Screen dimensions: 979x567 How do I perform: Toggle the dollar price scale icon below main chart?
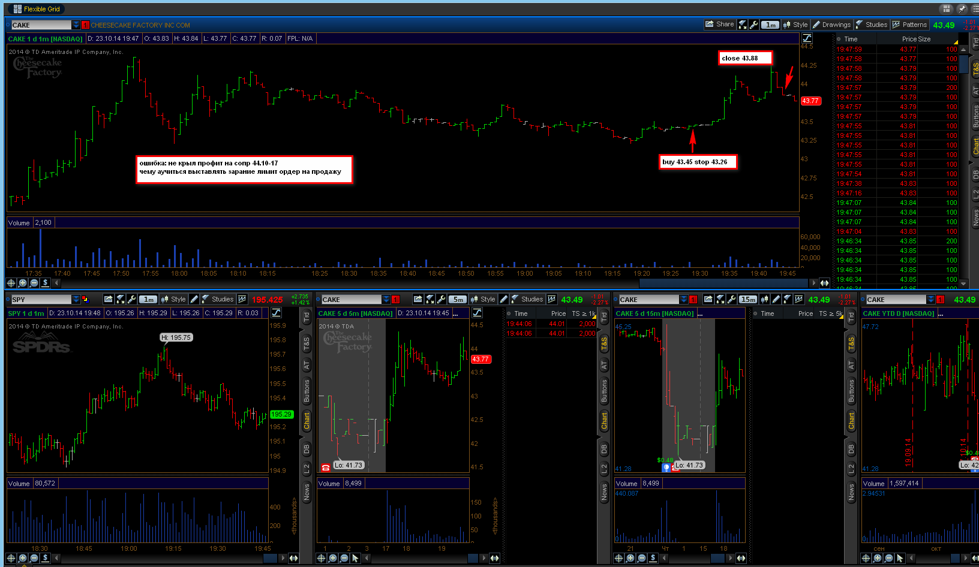pyautogui.click(x=45, y=283)
